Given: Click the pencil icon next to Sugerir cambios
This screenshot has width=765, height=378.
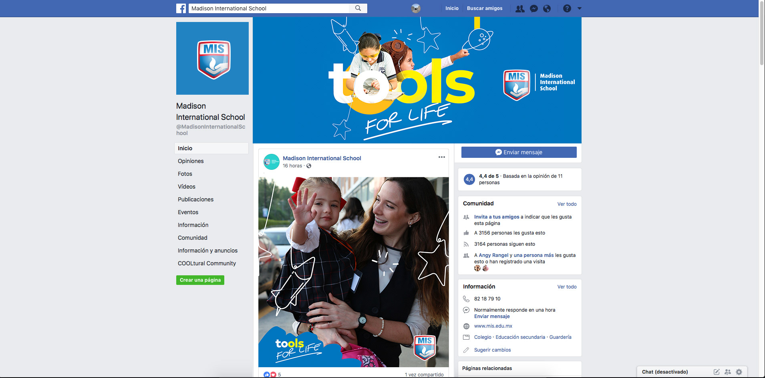Looking at the screenshot, I should [466, 350].
